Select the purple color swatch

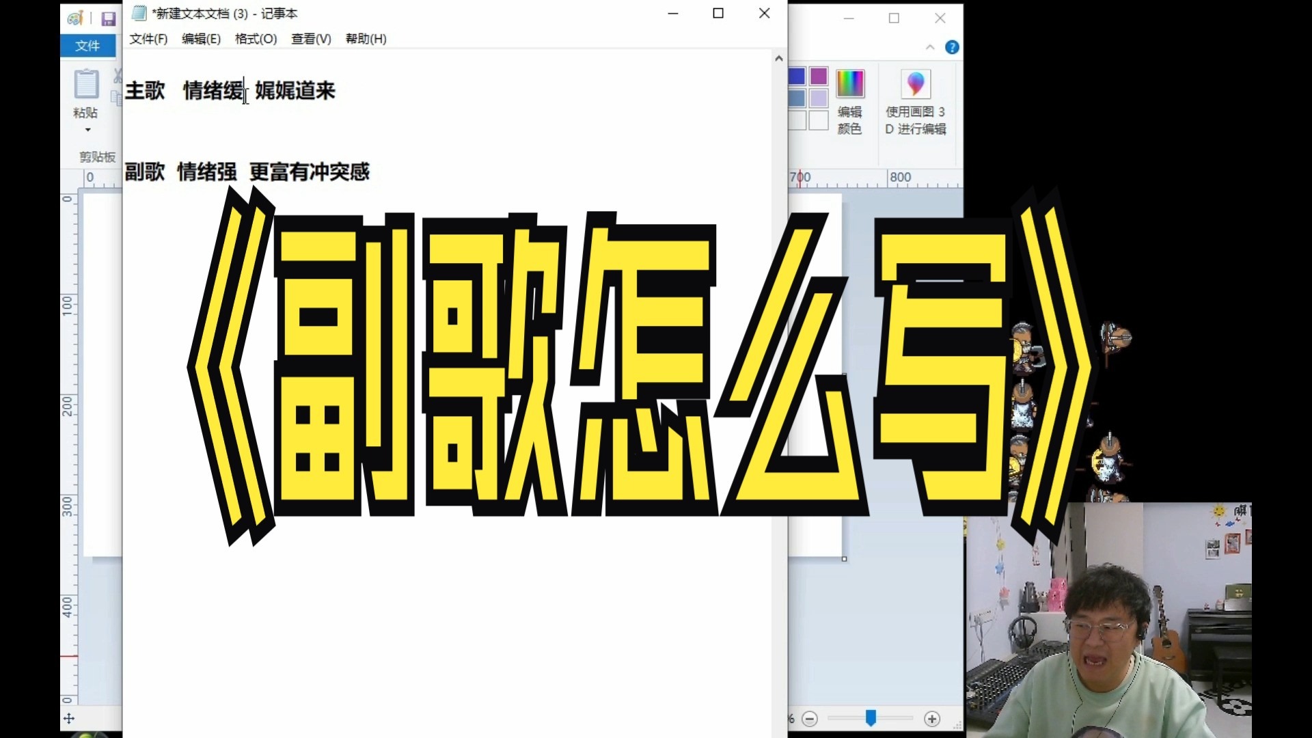818,77
